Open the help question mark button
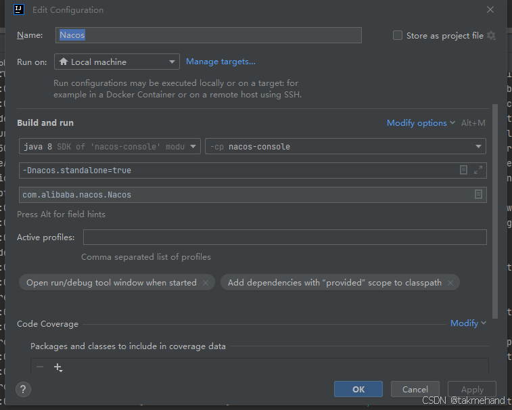The width and height of the screenshot is (512, 410). pos(23,390)
